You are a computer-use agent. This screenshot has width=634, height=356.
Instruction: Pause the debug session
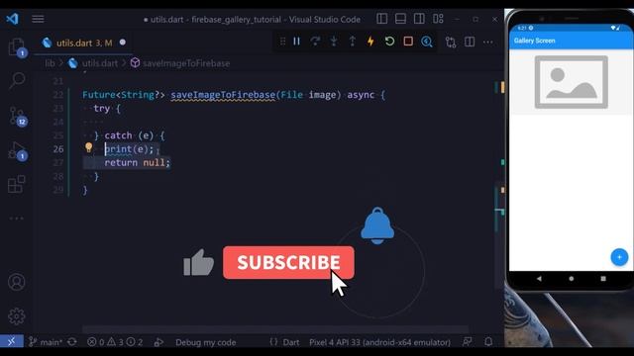297,42
